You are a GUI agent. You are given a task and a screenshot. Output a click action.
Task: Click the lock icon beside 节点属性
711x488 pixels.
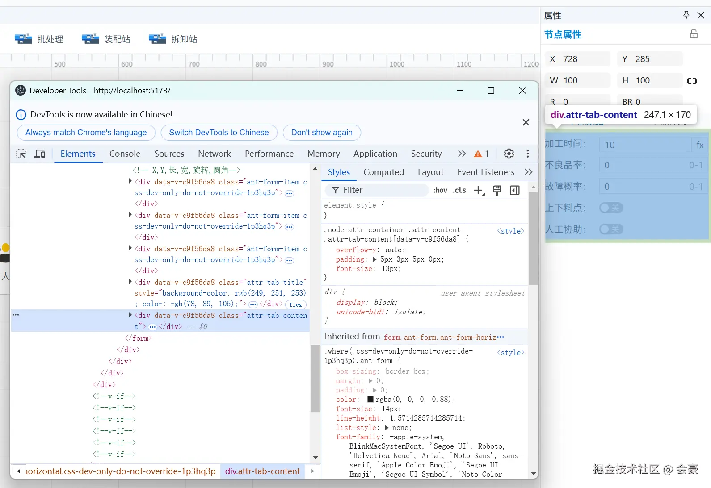(x=694, y=34)
